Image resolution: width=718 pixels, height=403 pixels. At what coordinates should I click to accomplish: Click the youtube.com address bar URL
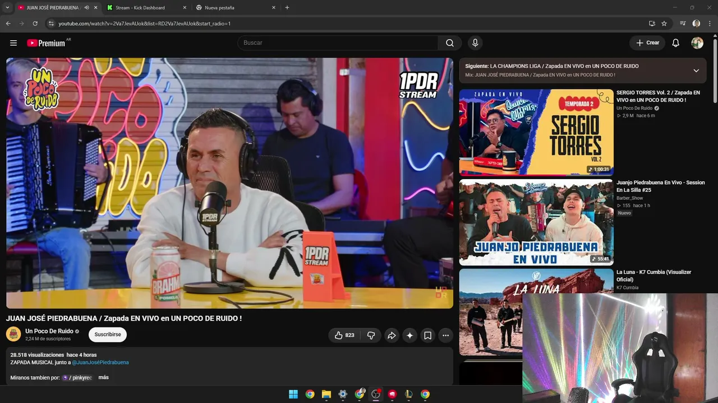[x=145, y=24]
